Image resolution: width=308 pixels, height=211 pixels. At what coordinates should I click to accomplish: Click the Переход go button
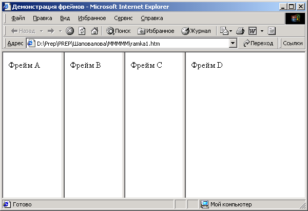(x=258, y=43)
